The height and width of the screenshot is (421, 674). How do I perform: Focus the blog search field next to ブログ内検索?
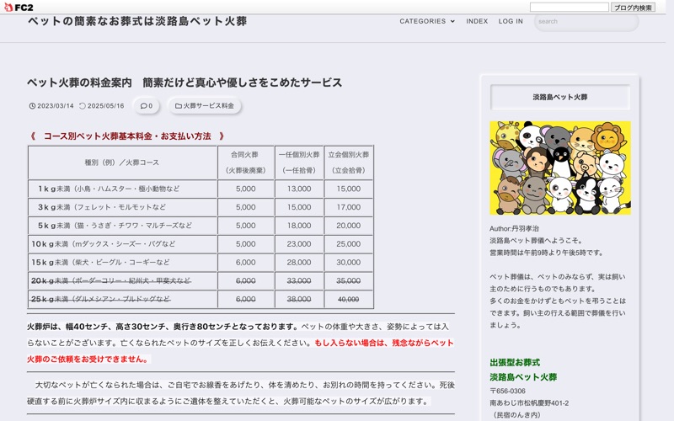(x=570, y=8)
